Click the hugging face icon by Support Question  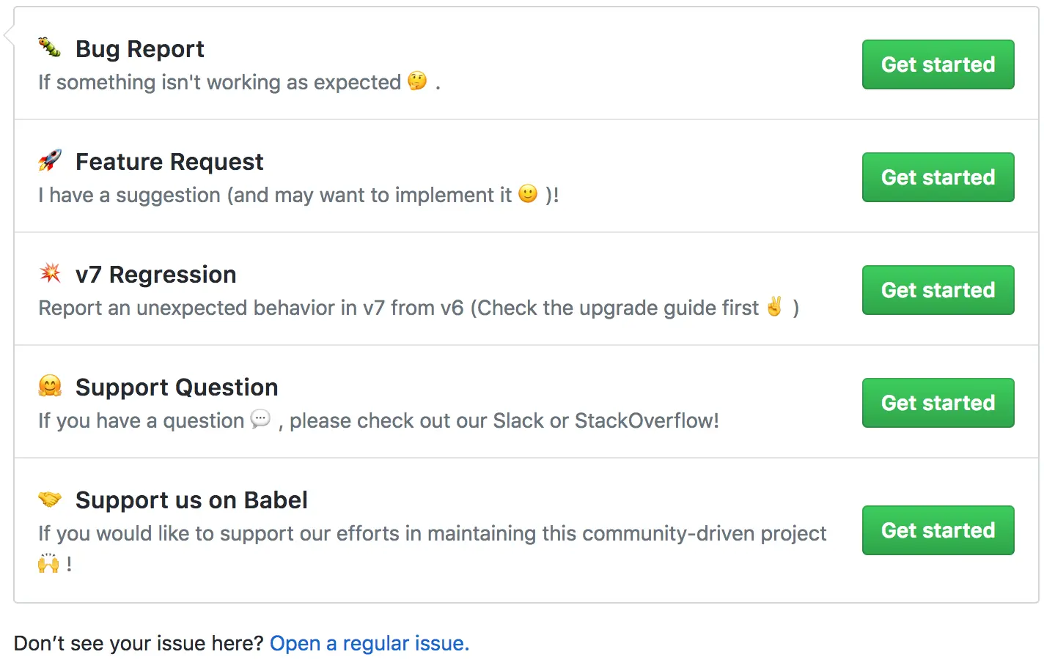pos(50,386)
